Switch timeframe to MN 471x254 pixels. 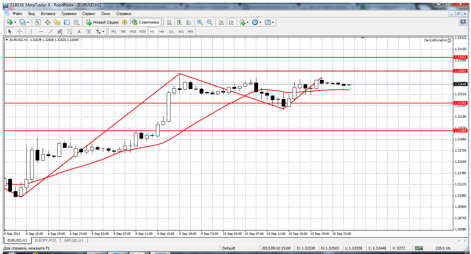pos(190,31)
